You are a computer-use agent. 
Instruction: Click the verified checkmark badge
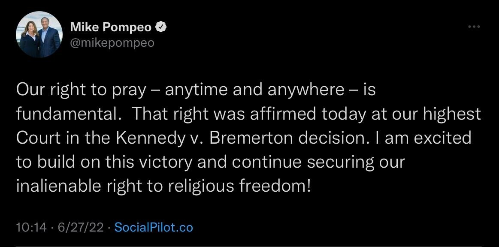pyautogui.click(x=161, y=27)
